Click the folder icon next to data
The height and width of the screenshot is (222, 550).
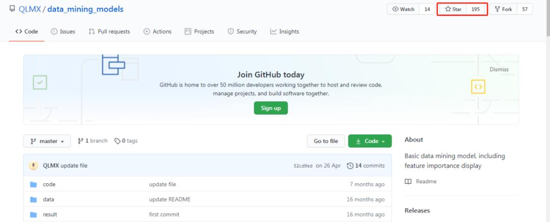tap(34, 200)
